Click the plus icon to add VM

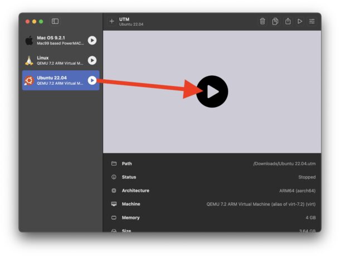111,21
